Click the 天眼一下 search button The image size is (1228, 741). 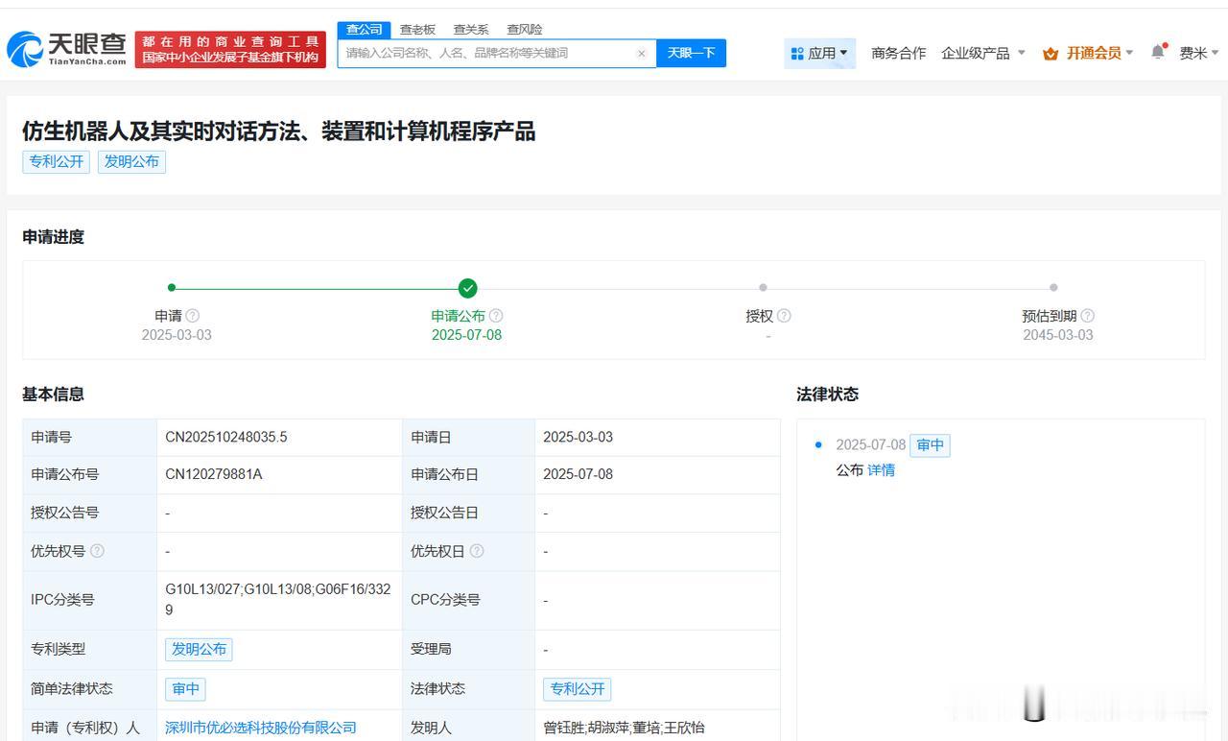[x=691, y=53]
